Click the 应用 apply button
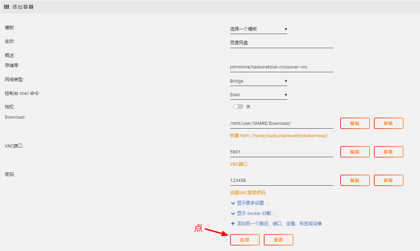This screenshot has height=251, width=420. (x=245, y=240)
